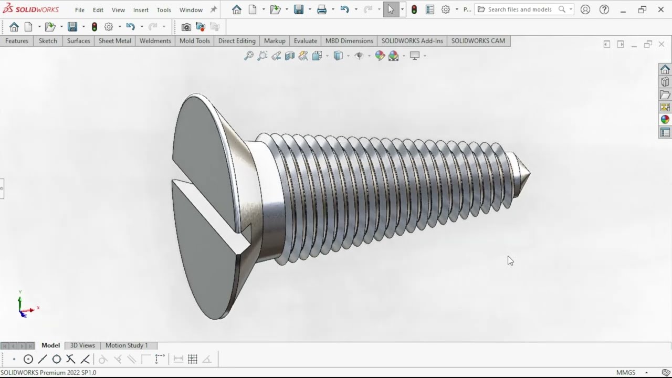Open the Edit menu
The image size is (672, 378).
tap(98, 10)
